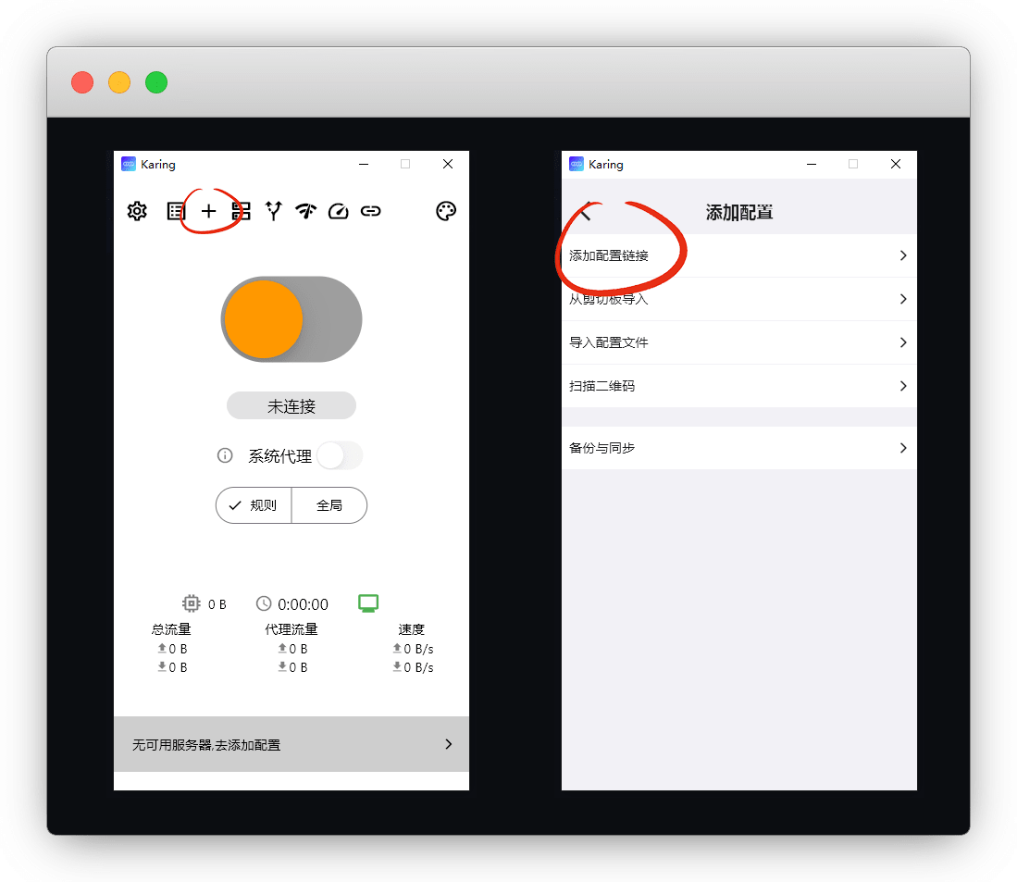
Task: Expand the 导入配置文件 row chevron
Action: click(903, 342)
